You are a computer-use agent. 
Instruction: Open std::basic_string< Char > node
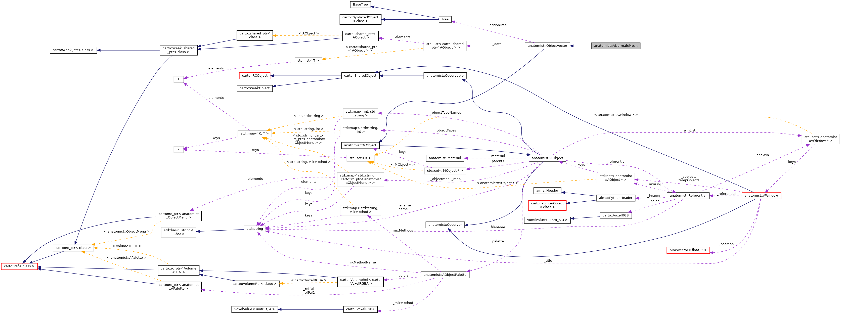pos(179,232)
